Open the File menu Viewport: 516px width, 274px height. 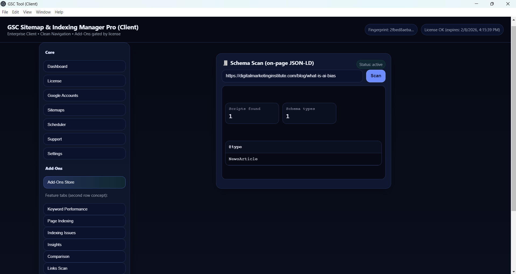click(x=5, y=12)
